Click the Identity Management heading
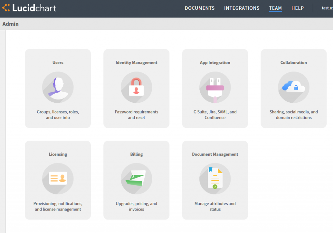This screenshot has width=333, height=233. [x=136, y=63]
